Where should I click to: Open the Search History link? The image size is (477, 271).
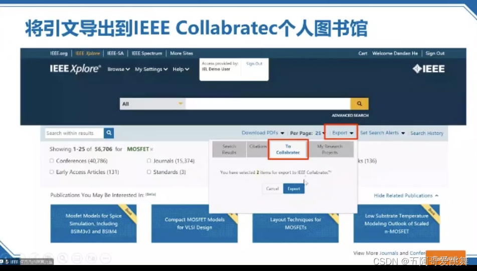pyautogui.click(x=427, y=133)
